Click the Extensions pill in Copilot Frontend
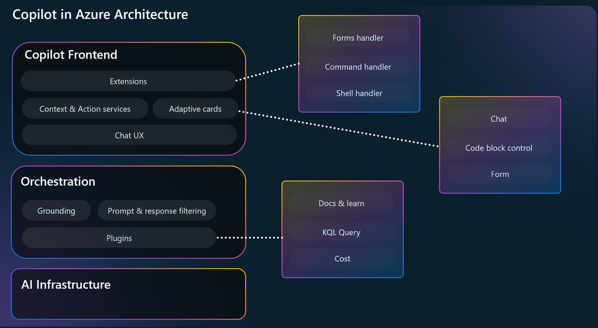This screenshot has width=598, height=328. [129, 81]
